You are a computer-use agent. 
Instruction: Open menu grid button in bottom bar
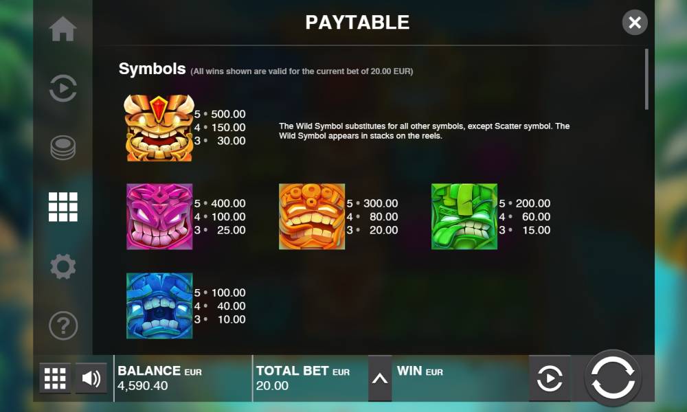[x=55, y=378]
